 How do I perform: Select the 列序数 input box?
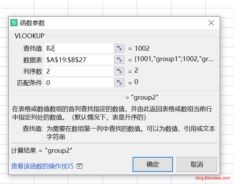pos(79,71)
